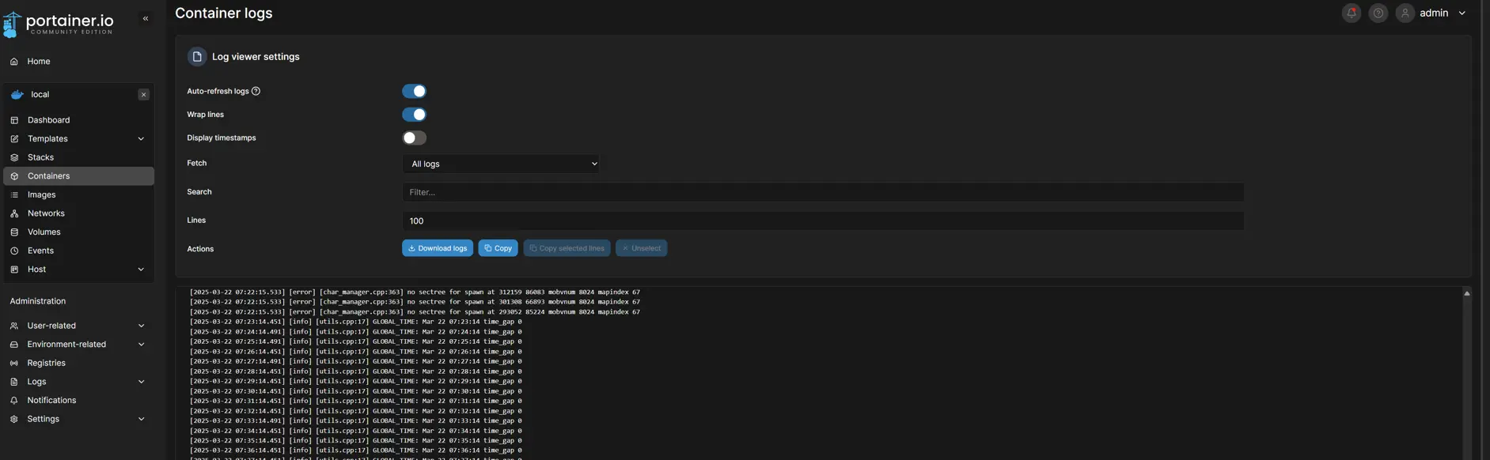
Task: Open notifications bell icon in header
Action: 1352,13
